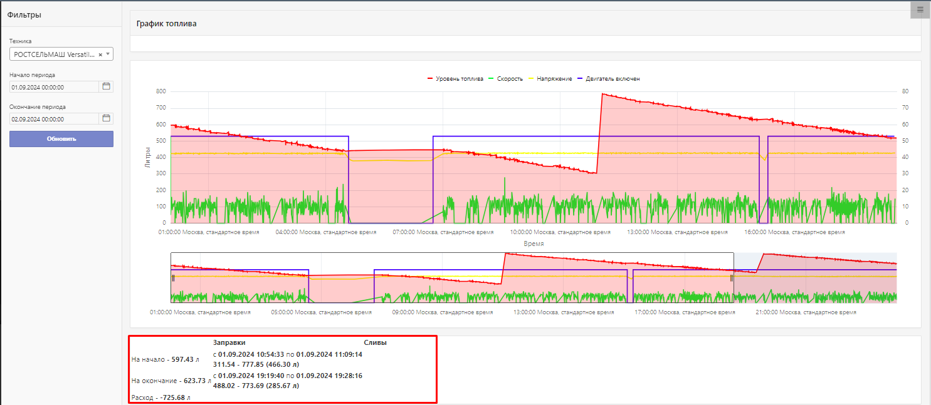
Task: Hide the Скорость series via legend
Action: (x=509, y=79)
